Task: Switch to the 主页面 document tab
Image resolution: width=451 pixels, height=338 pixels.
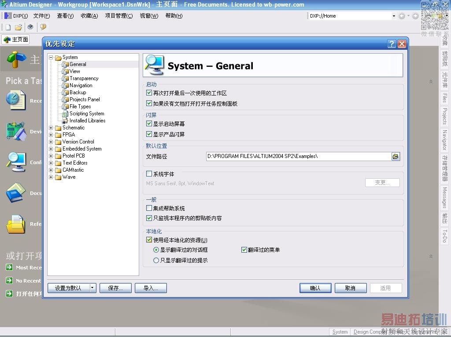Action: tap(16, 39)
